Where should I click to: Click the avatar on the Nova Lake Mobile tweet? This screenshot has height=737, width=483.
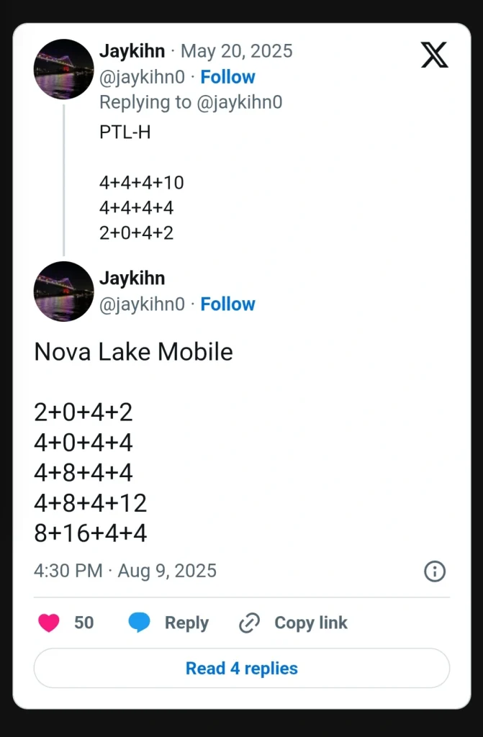[63, 291]
